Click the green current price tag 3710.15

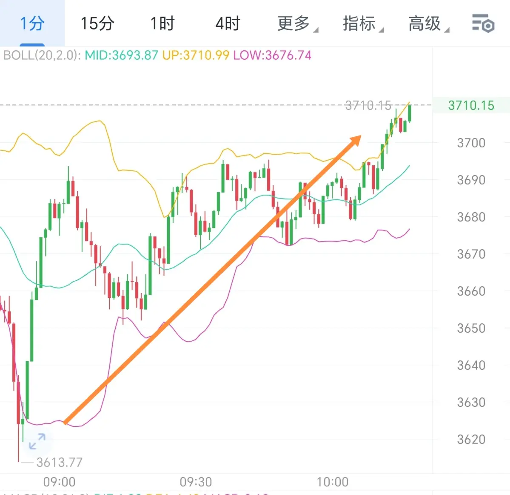pyautogui.click(x=471, y=105)
